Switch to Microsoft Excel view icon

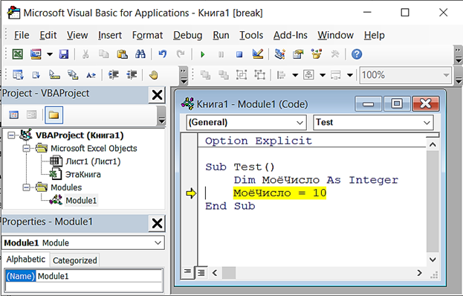point(17,54)
